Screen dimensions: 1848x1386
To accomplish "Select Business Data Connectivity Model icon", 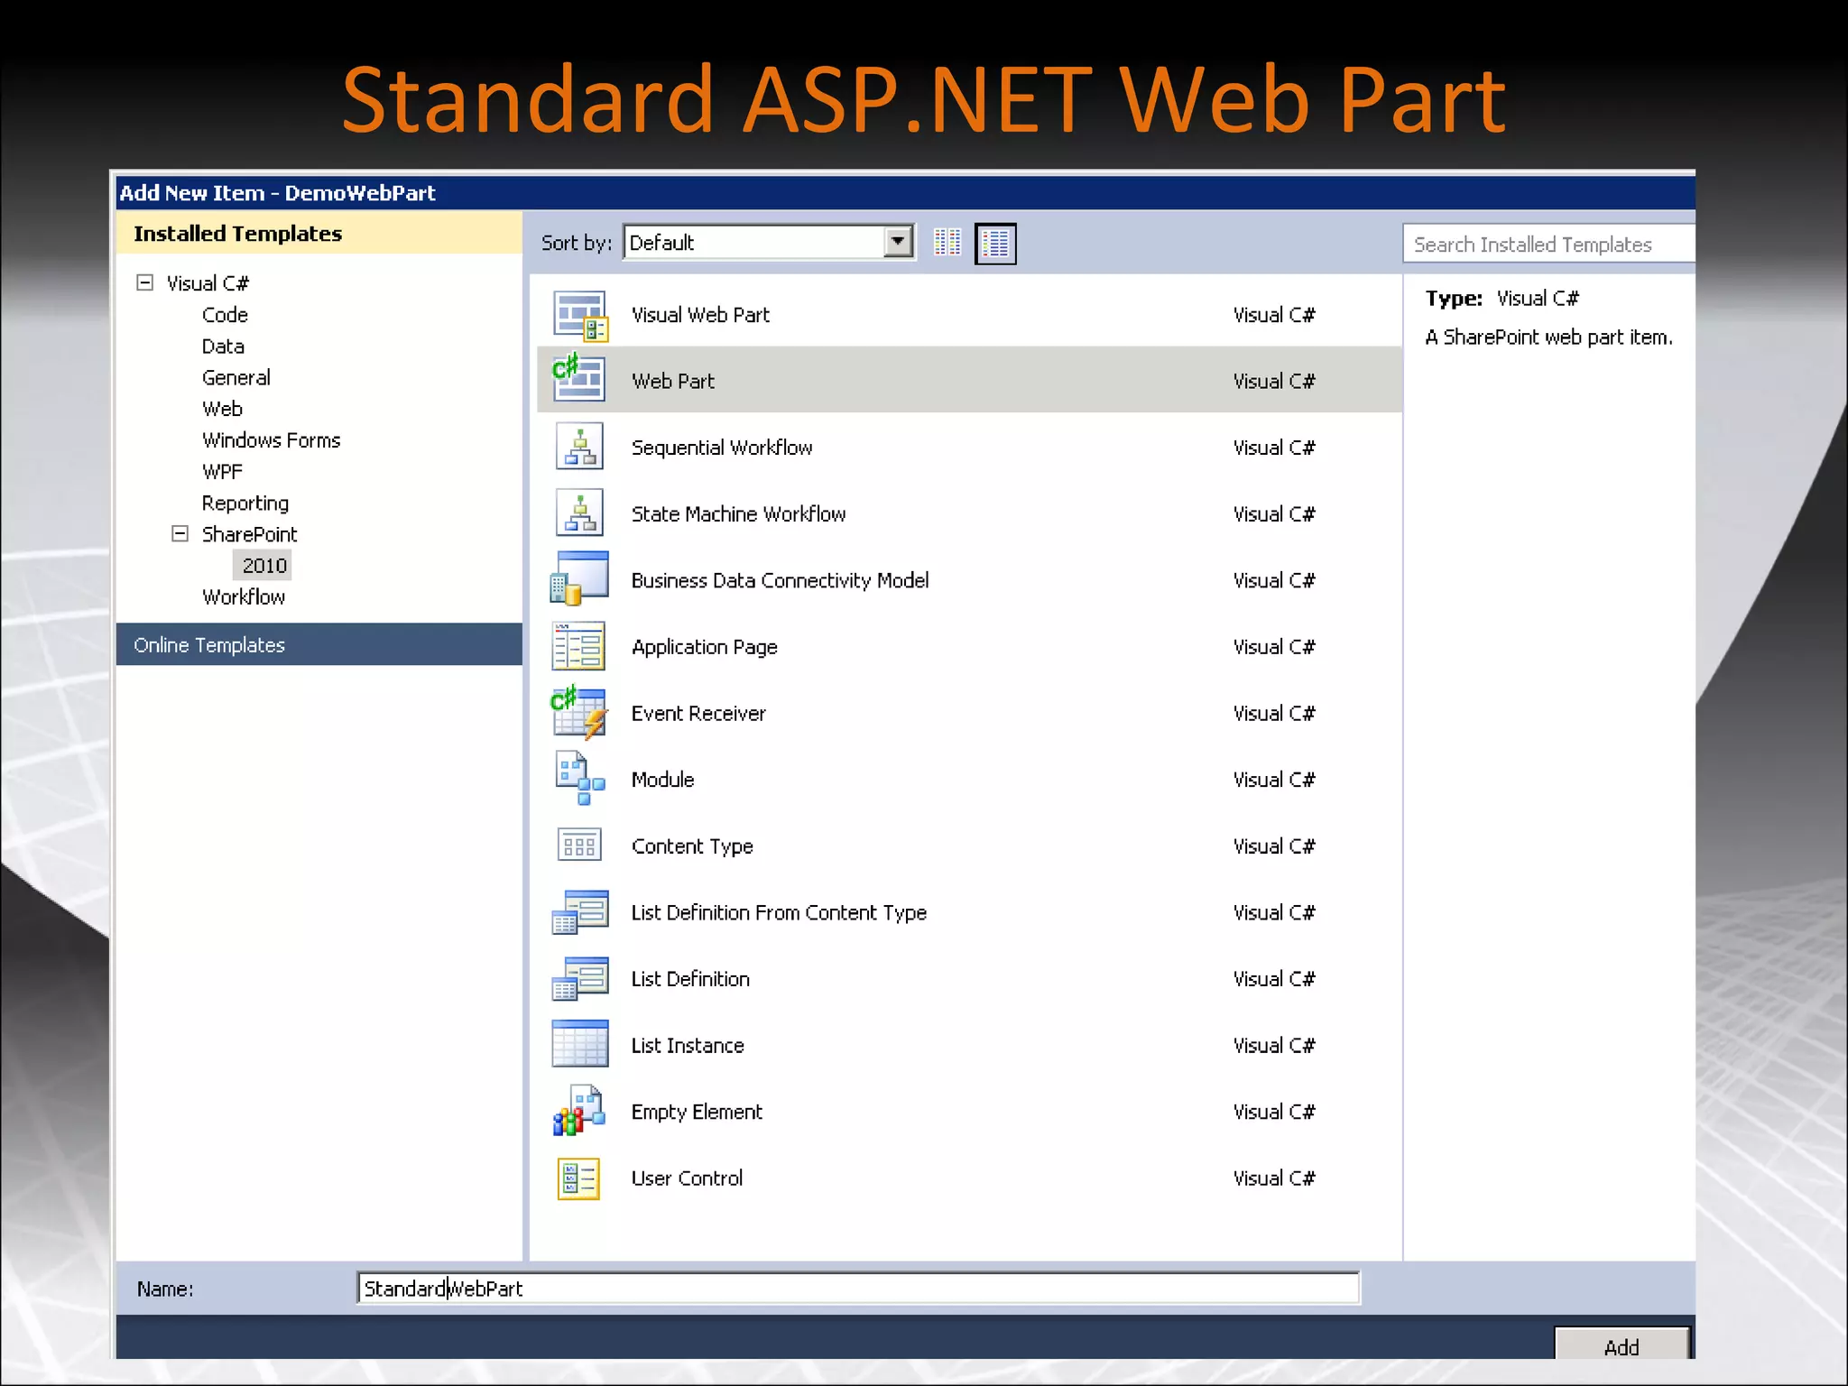I will coord(579,578).
